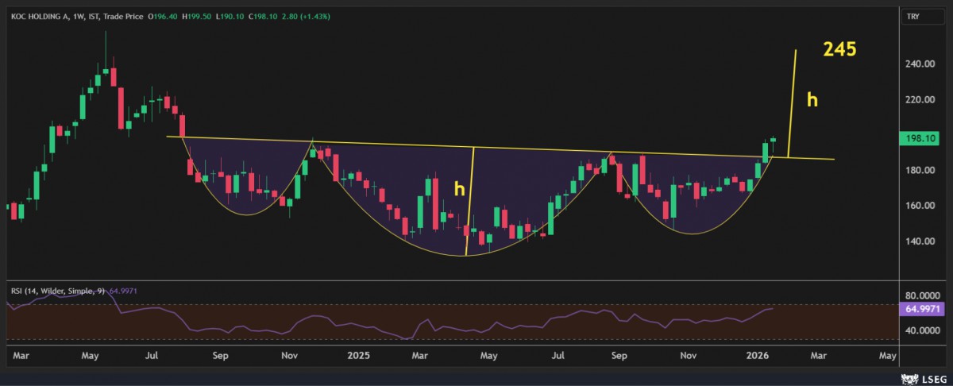Screen dimensions: 953x386
Task: Click the H199.50 high price value
Action: (198, 16)
